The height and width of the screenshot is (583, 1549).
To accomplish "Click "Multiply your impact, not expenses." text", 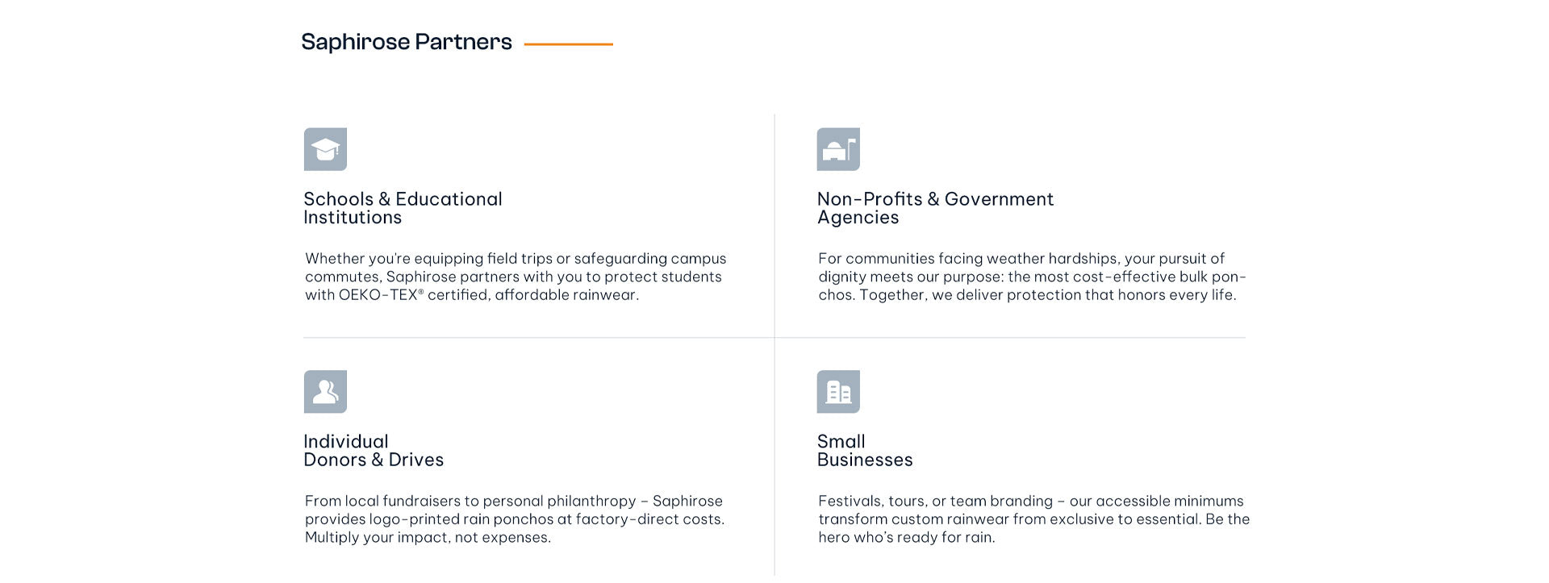I will 428,538.
